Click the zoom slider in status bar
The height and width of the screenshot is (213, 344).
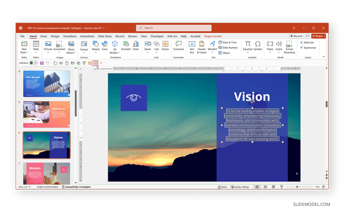tap(297, 187)
